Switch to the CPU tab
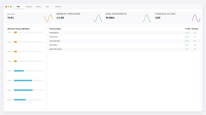This screenshot has width=206, height=115. (x=19, y=7)
